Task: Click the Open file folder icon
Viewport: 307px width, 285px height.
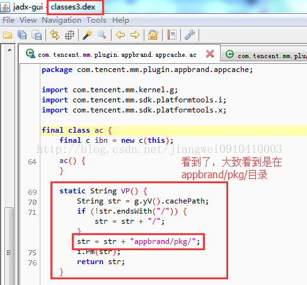Action: coord(8,35)
